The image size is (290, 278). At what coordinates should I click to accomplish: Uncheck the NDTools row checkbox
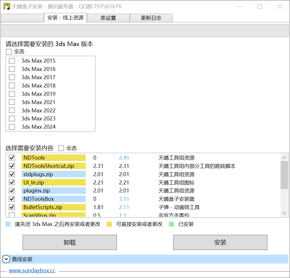(x=12, y=158)
